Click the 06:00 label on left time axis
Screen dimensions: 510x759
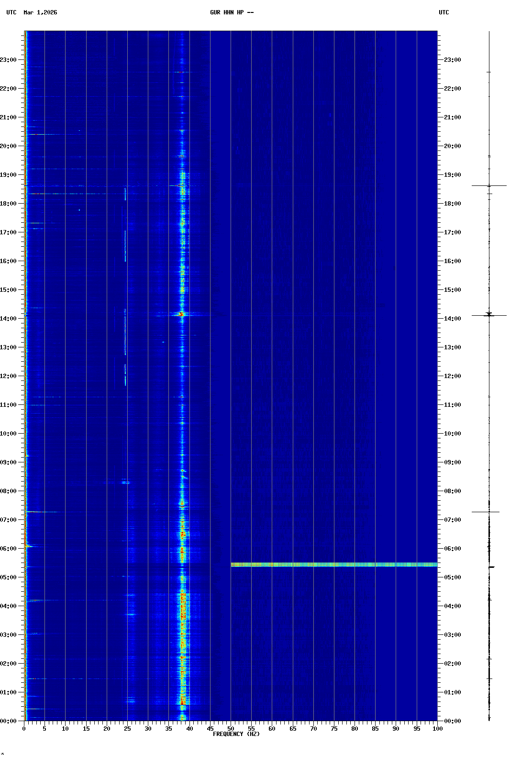[x=9, y=549]
